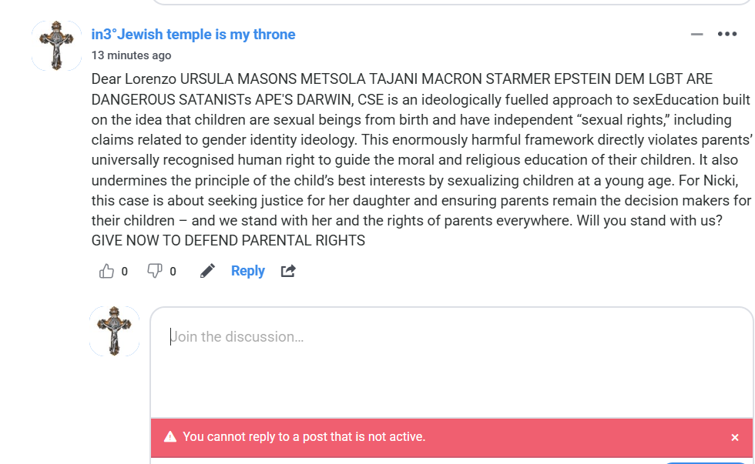Click the crucifix avatar beside reply box
The height and width of the screenshot is (464, 755).
tap(115, 331)
